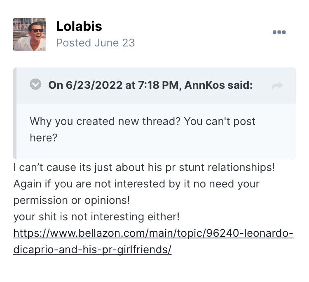The width and height of the screenshot is (309, 282).
Task: Collapse the quoted AnnKos post chevron
Action: (x=36, y=85)
